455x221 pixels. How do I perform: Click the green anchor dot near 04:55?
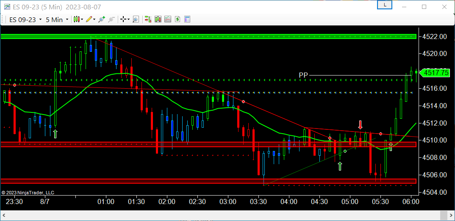coord(345,151)
